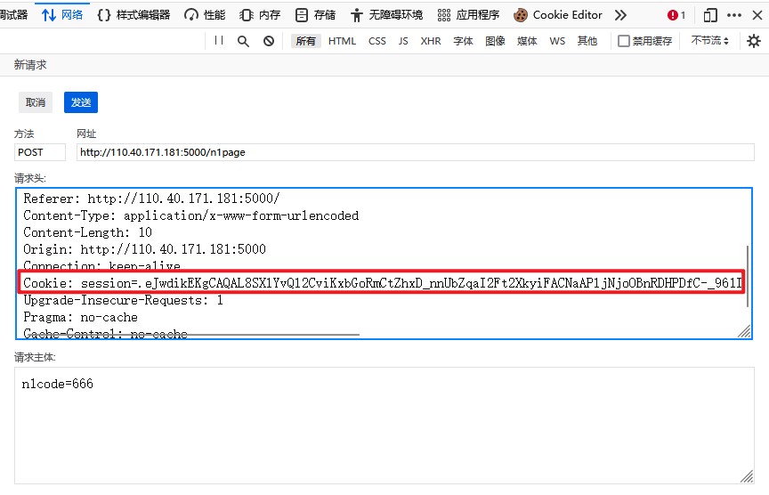The image size is (769, 495).
Task: Switch to the Memory (内存) tab
Action: tap(260, 15)
